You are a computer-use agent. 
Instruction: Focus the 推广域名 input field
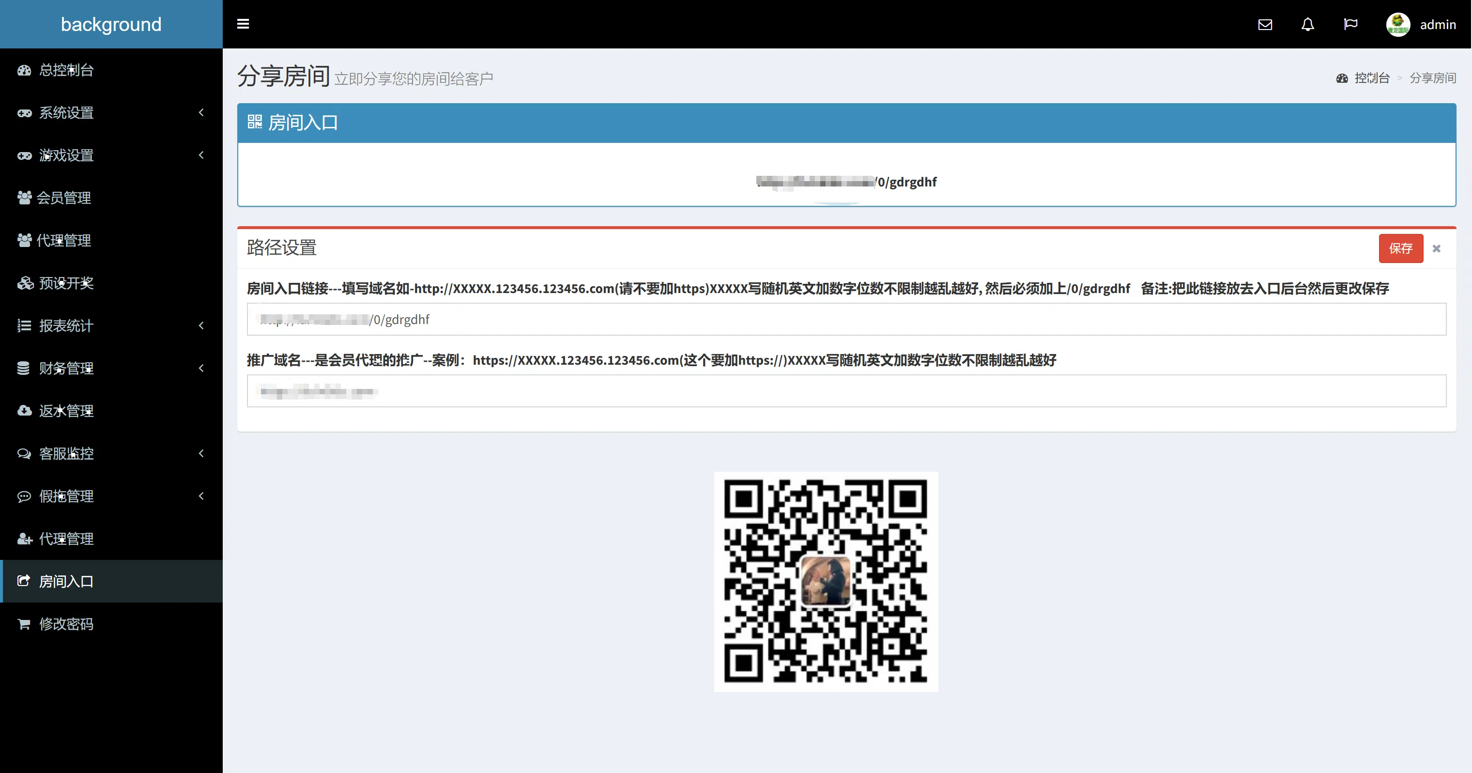tap(846, 391)
